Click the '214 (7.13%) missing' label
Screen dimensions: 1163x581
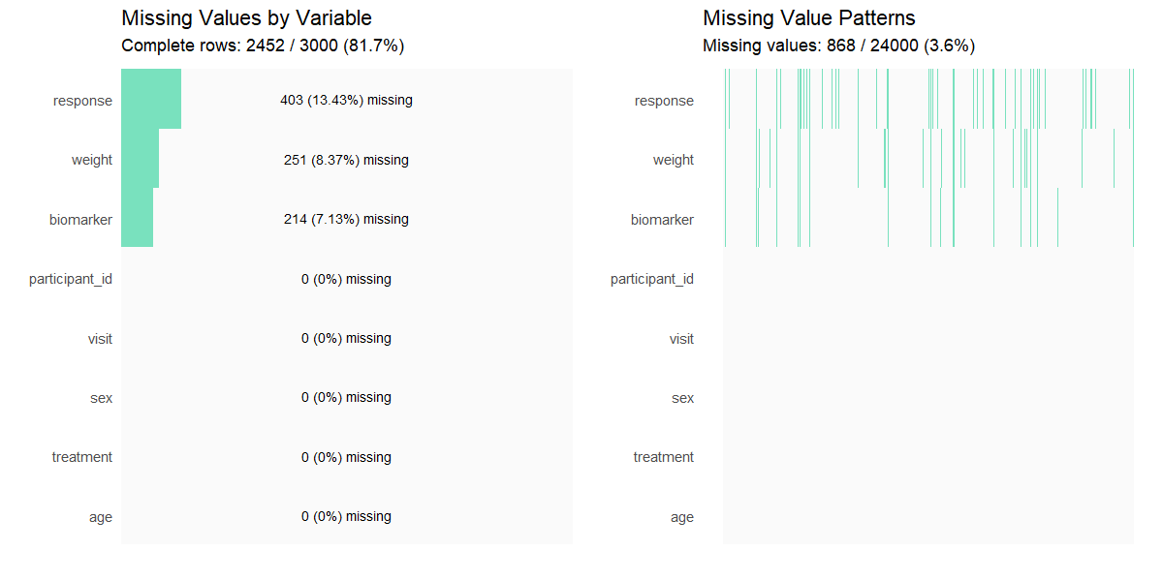click(x=346, y=219)
